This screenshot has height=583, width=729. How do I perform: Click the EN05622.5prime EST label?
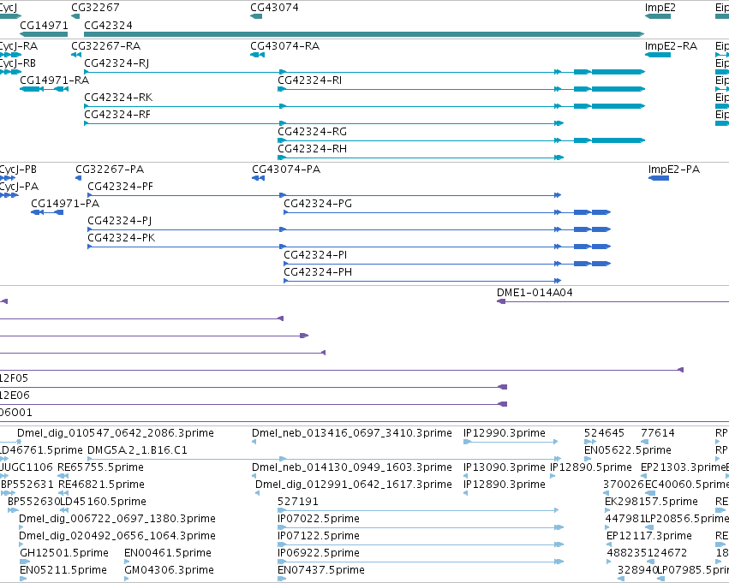click(628, 450)
